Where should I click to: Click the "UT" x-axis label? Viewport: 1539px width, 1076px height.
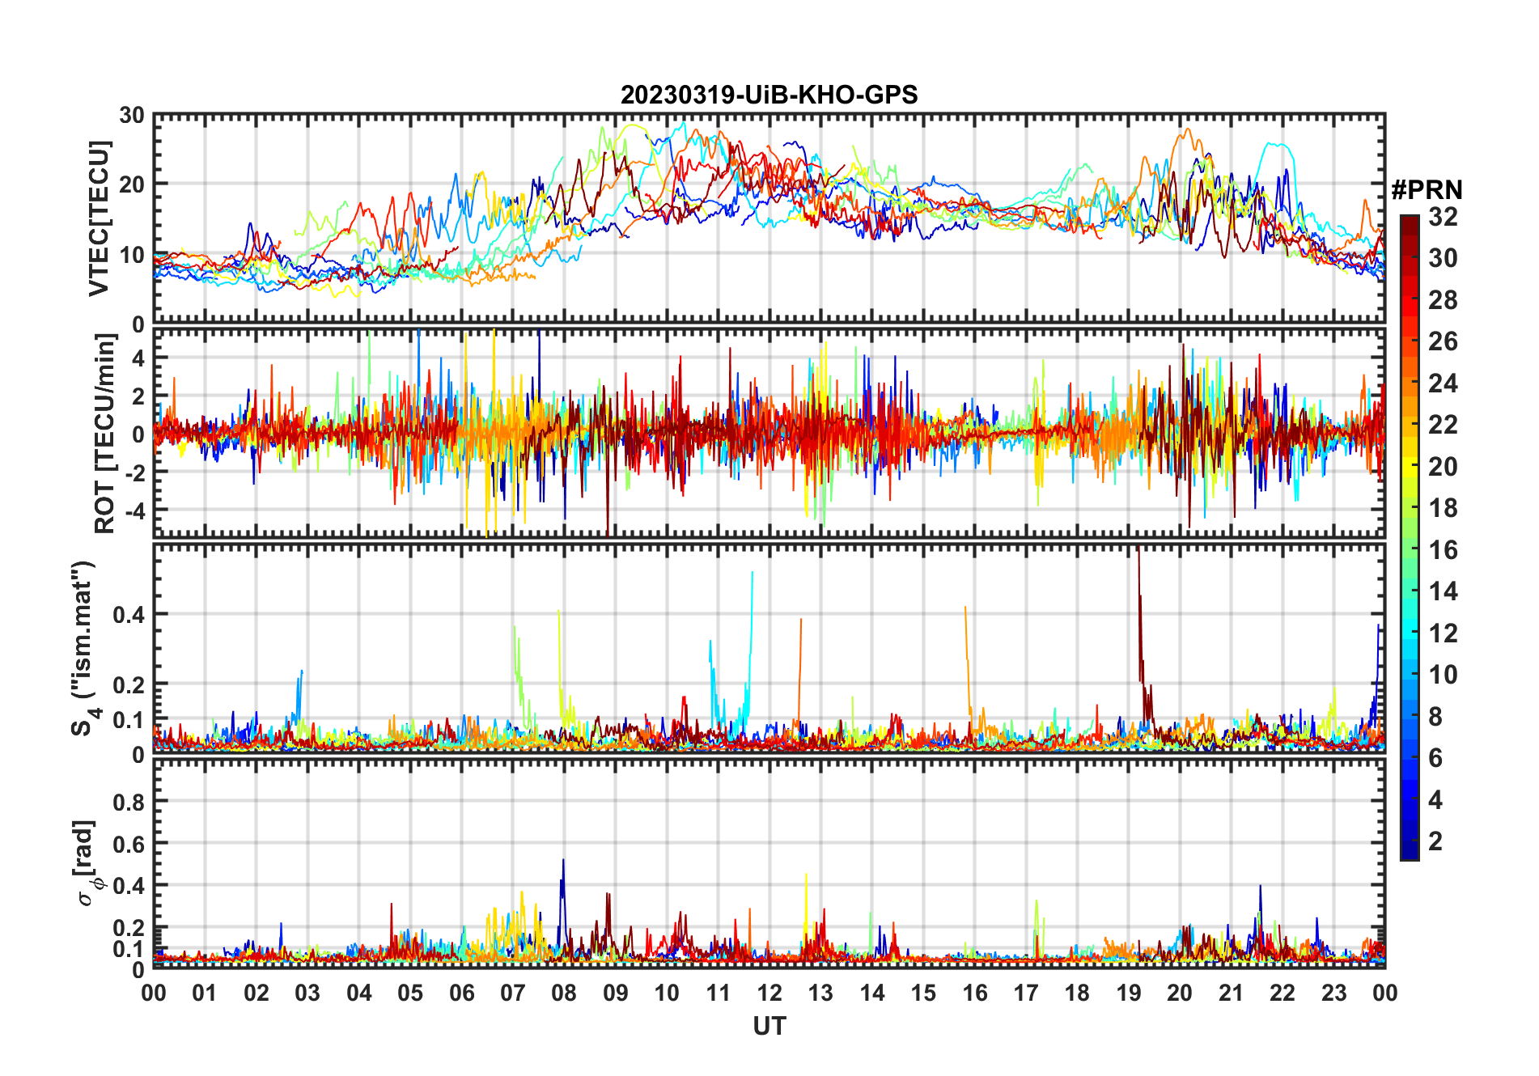[769, 1027]
